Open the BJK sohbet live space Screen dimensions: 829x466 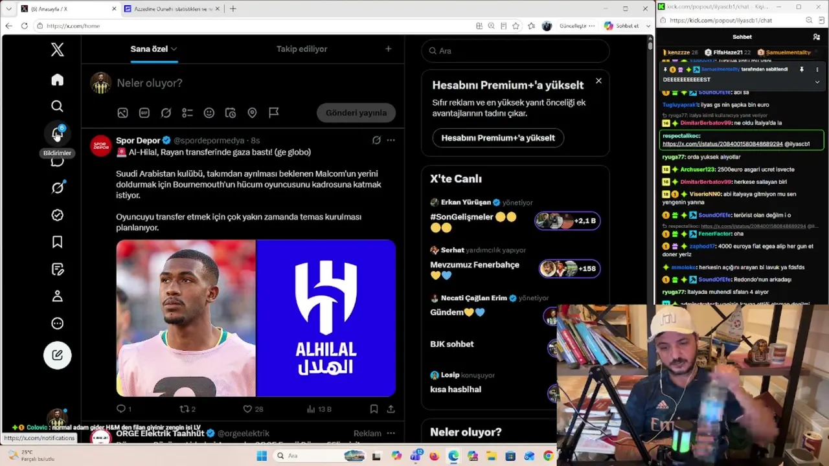452,344
